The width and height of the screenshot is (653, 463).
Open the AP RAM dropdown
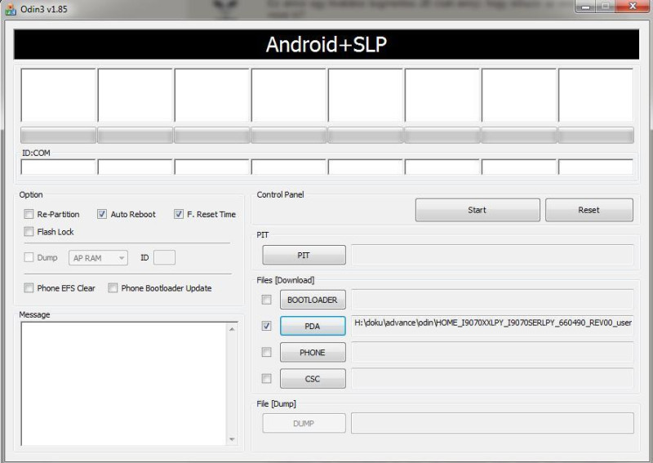coord(98,258)
